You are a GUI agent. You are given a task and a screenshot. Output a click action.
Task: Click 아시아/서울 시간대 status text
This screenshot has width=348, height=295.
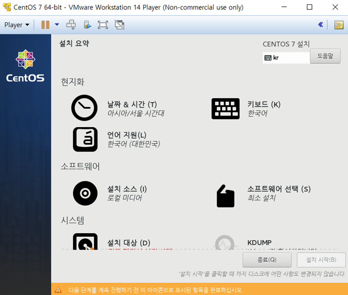[136, 113]
